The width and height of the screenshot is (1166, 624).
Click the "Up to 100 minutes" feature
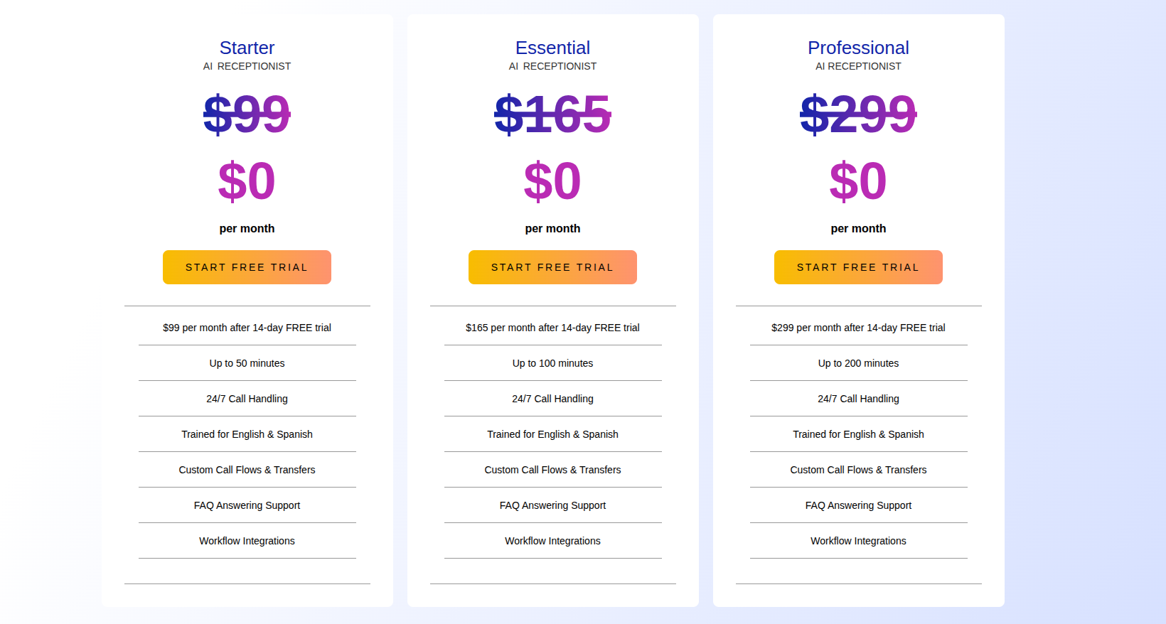click(x=552, y=363)
